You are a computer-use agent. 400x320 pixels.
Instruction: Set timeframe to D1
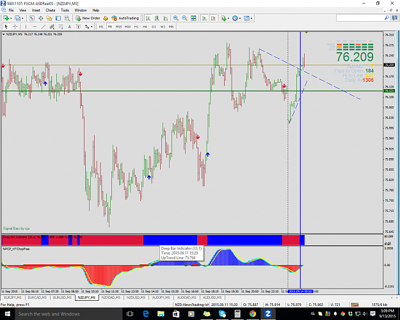click(x=154, y=26)
